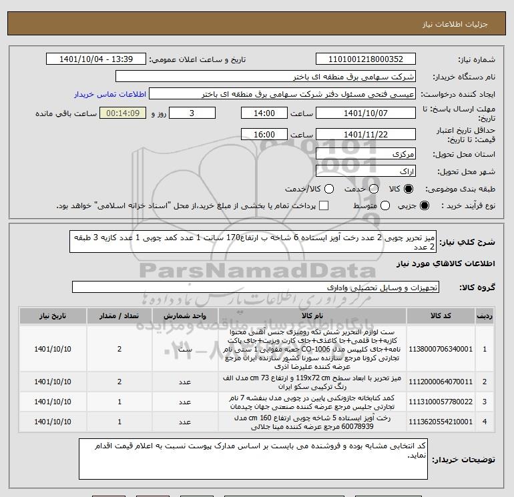
Task: Click product code 1138000706340001
Action: 441,349
